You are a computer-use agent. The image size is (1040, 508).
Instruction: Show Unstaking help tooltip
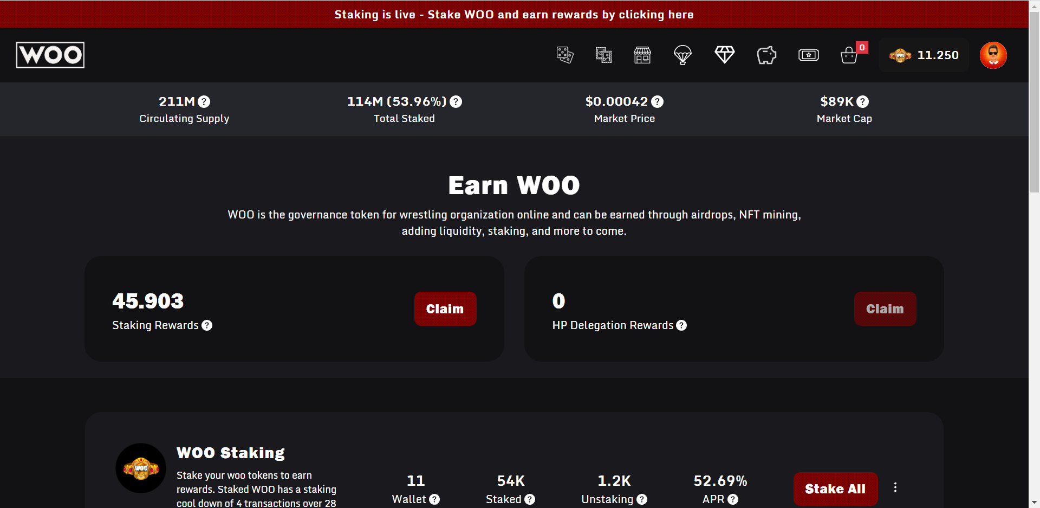pyautogui.click(x=642, y=499)
